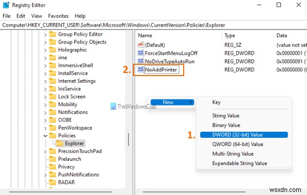This screenshot has height=195, width=307.
Task: Choose DWORD (32-bit) Value
Action: 244,135
